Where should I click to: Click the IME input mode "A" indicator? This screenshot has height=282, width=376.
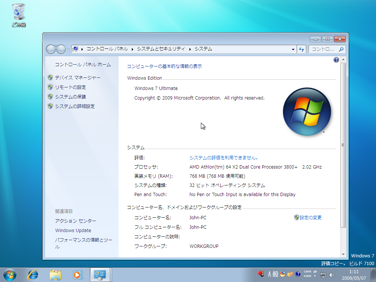click(270, 274)
